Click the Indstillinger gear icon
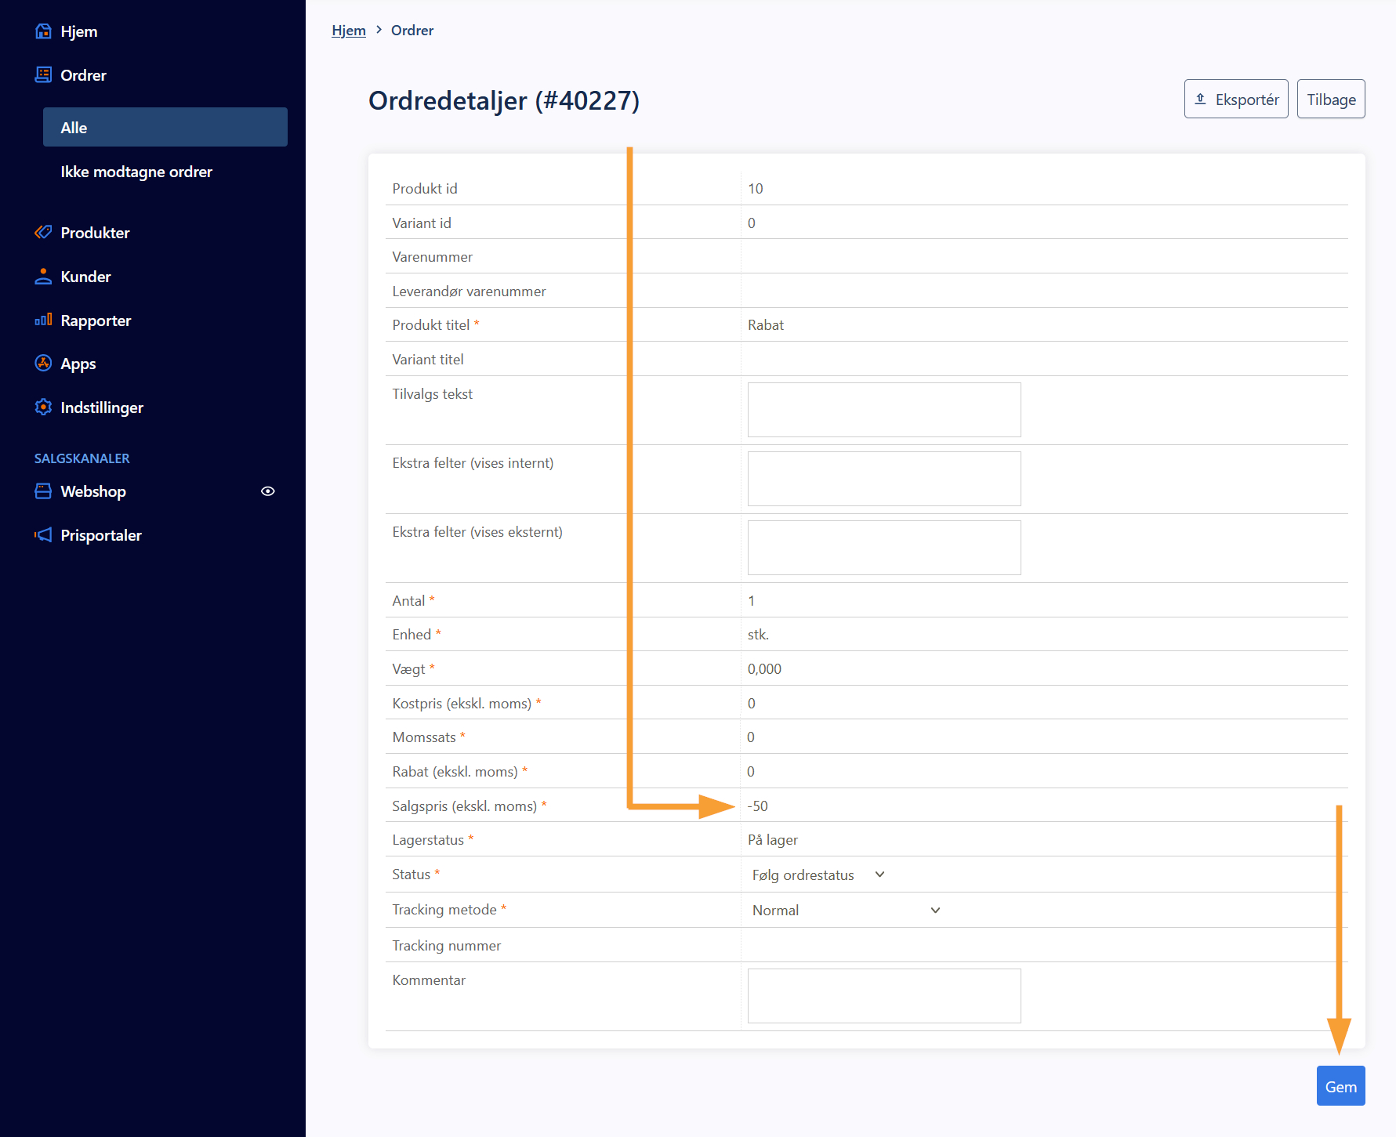1396x1137 pixels. pyautogui.click(x=44, y=407)
